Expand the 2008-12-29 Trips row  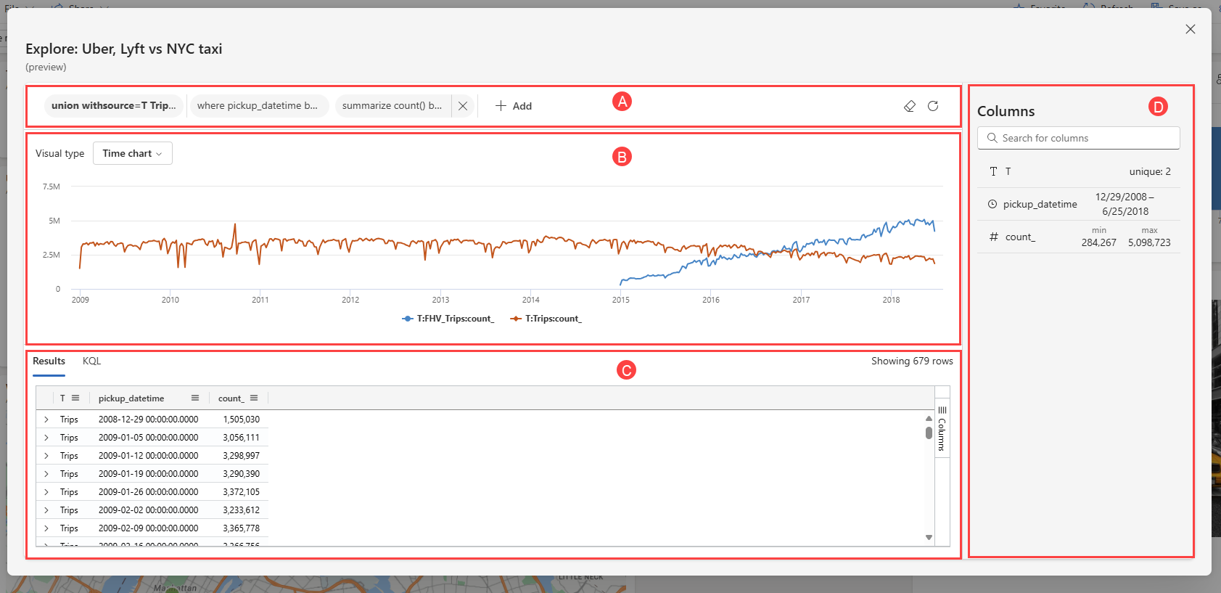pos(46,420)
